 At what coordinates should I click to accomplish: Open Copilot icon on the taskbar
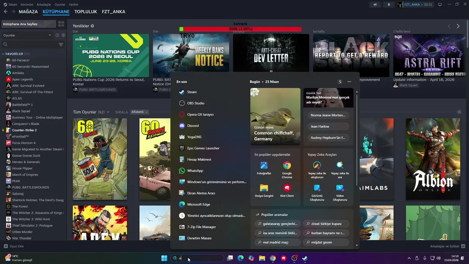click(251, 258)
